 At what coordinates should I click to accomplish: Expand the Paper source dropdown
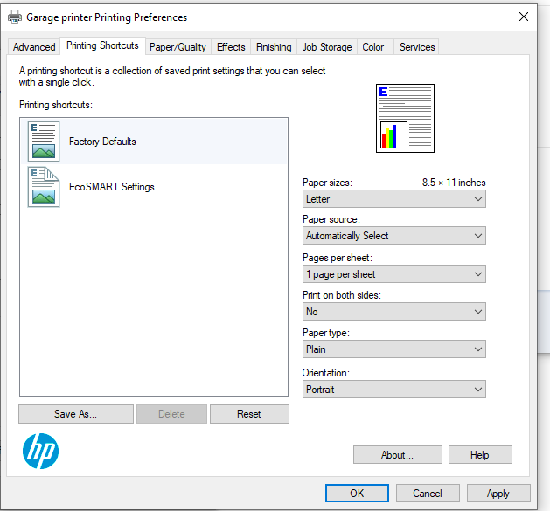(393, 236)
